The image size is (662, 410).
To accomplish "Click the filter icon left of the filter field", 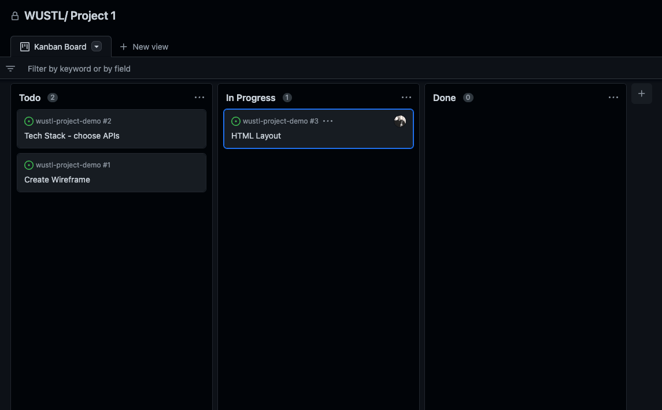I will coord(10,68).
